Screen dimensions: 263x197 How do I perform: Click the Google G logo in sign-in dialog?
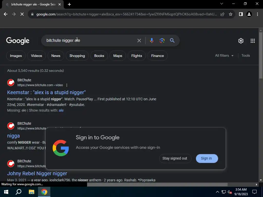coord(61,148)
